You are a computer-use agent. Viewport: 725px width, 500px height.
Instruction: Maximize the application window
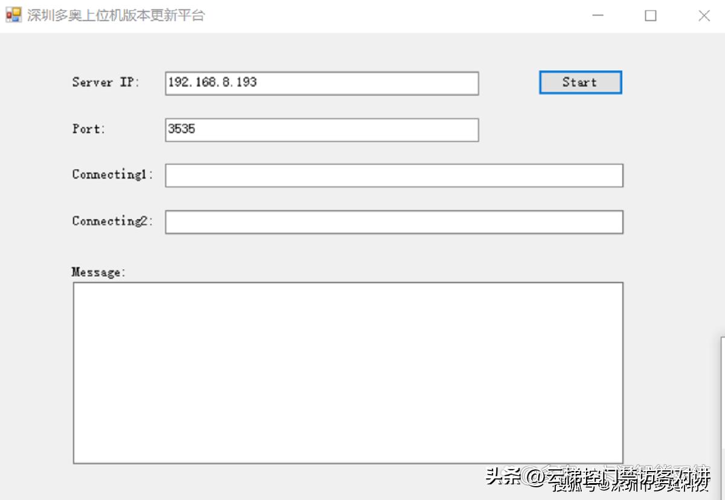click(x=651, y=16)
